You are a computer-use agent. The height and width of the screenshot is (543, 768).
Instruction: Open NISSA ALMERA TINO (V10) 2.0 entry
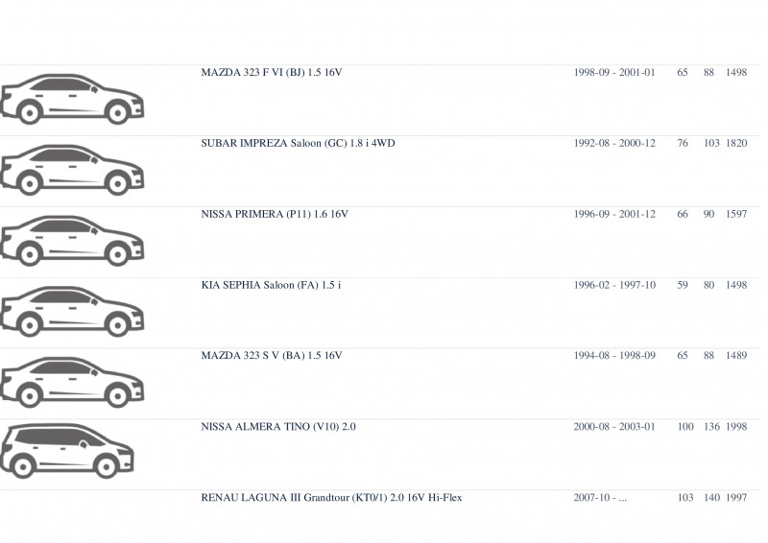tap(278, 427)
